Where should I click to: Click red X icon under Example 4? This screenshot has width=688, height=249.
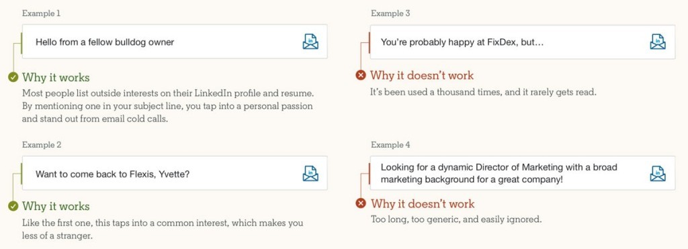(x=360, y=203)
